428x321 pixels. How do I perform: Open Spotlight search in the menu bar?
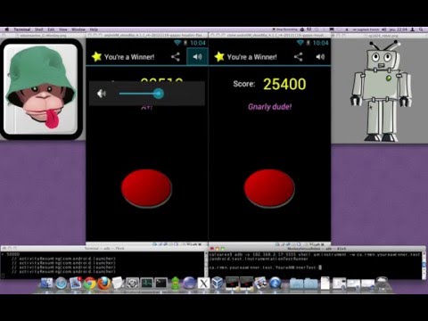pos(421,29)
